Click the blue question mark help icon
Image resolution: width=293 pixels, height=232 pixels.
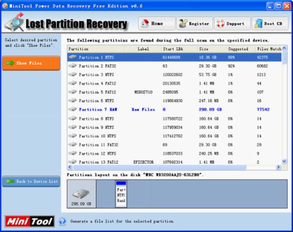[63, 221]
